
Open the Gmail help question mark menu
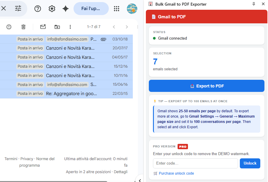[x=38, y=9]
